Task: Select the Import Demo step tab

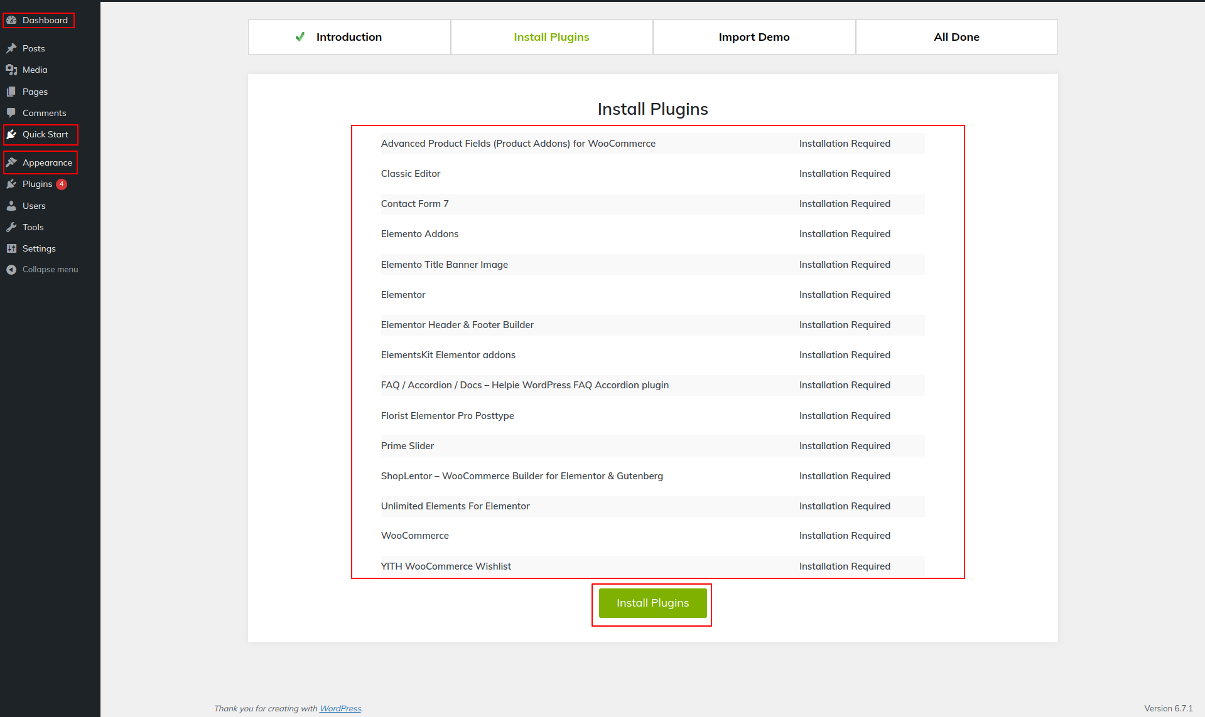Action: coord(754,37)
